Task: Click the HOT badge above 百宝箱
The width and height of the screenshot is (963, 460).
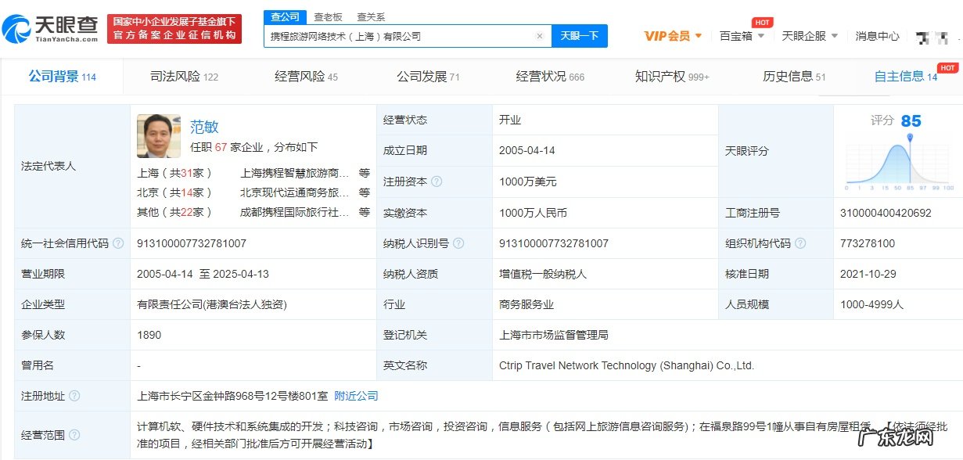Action: pos(762,22)
